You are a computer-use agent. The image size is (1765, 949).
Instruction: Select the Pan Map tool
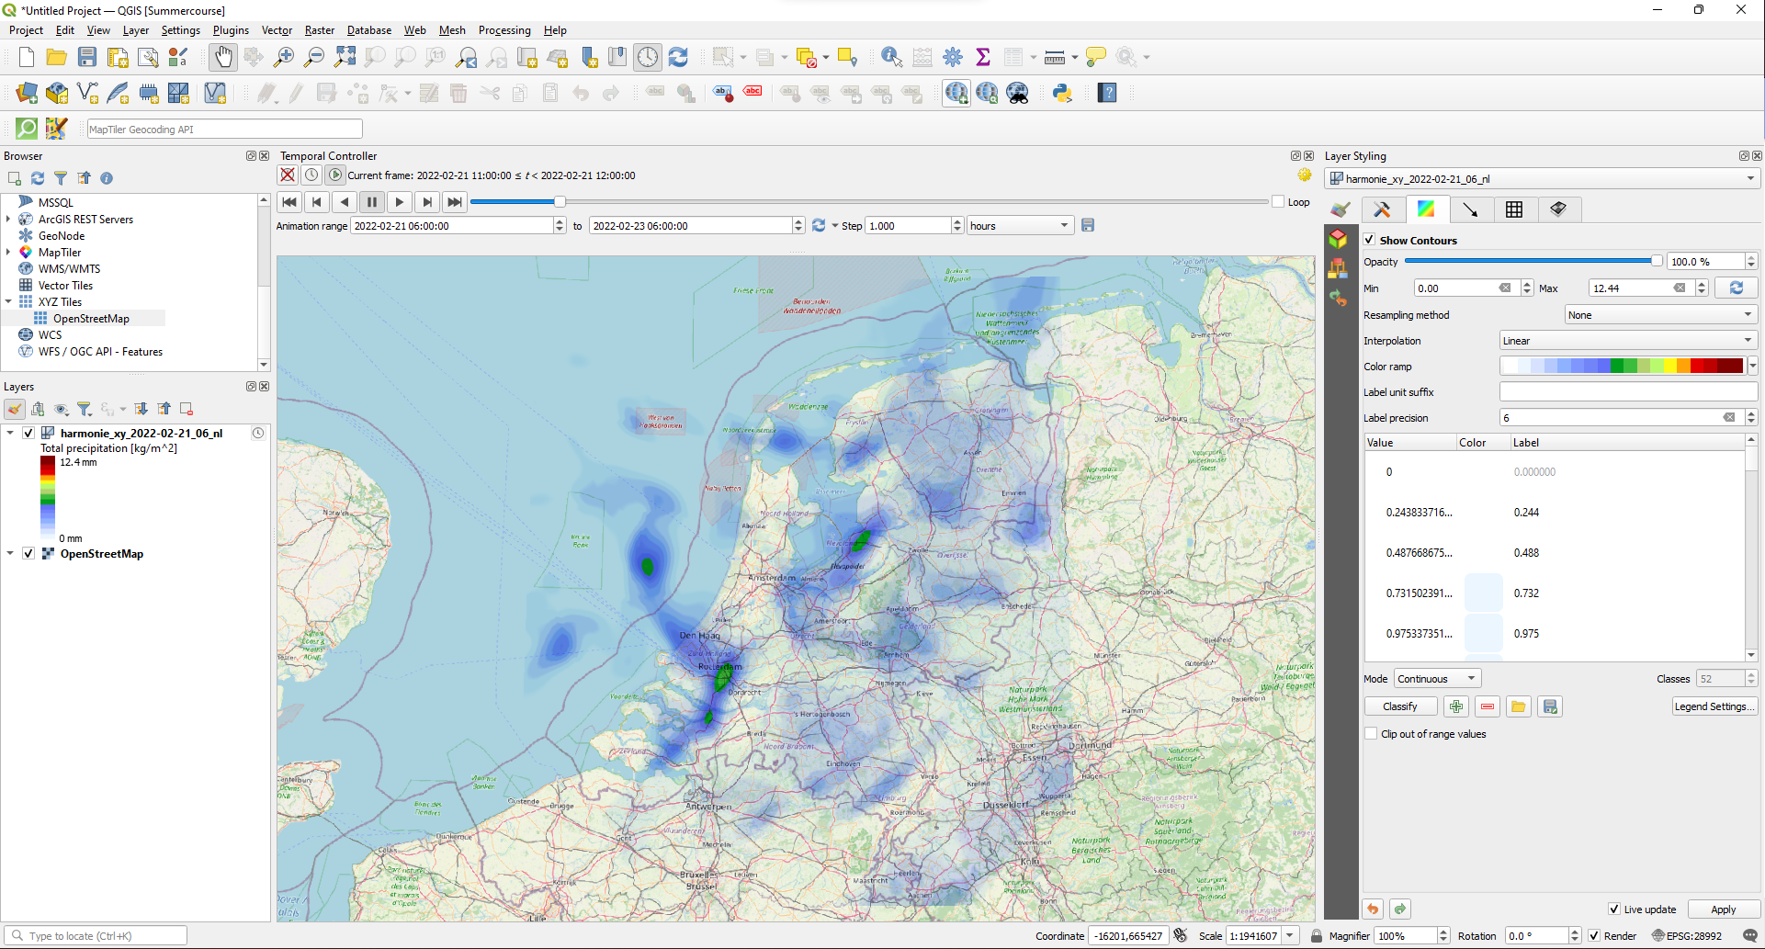point(223,56)
